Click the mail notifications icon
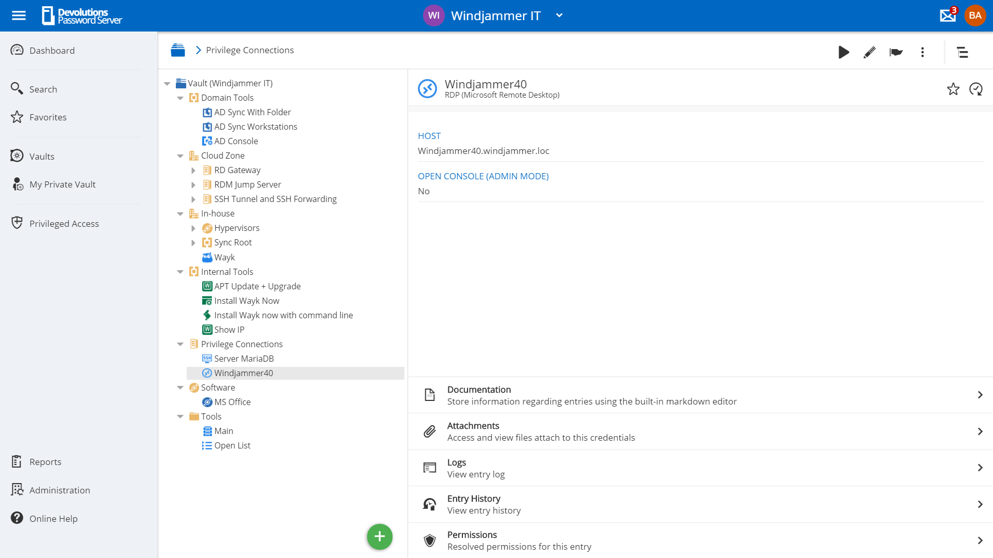This screenshot has height=558, width=993. pos(947,16)
